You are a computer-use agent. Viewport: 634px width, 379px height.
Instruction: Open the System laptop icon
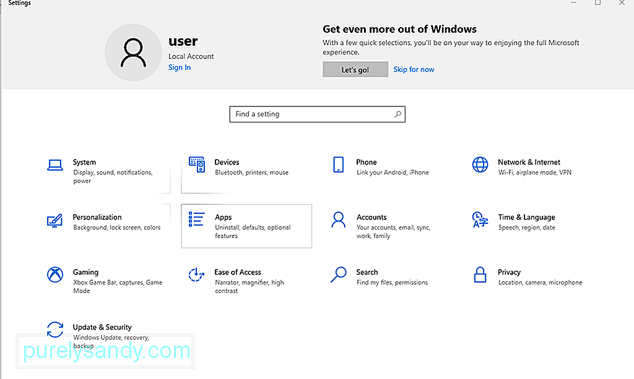pyautogui.click(x=55, y=165)
